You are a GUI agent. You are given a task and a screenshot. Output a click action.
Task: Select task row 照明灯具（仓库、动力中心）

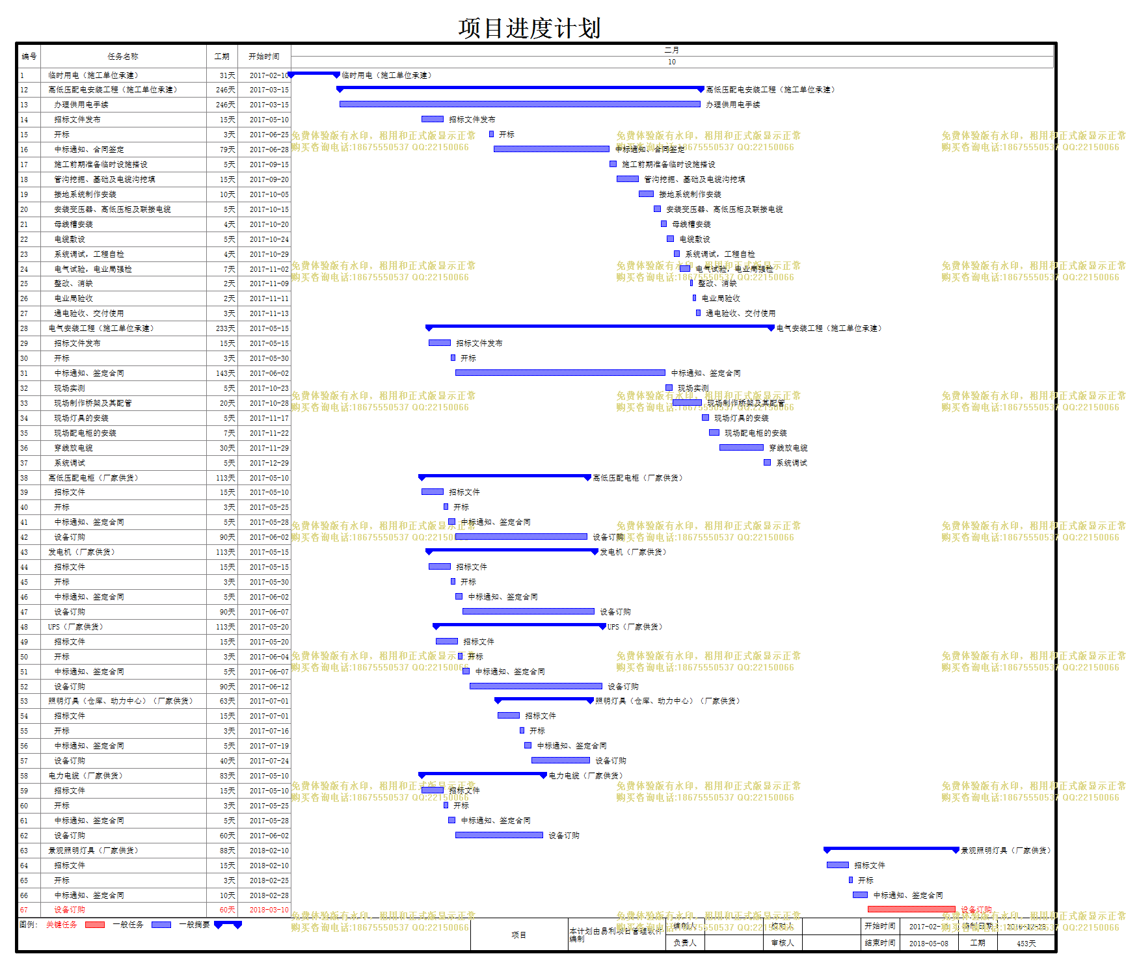coord(154,701)
